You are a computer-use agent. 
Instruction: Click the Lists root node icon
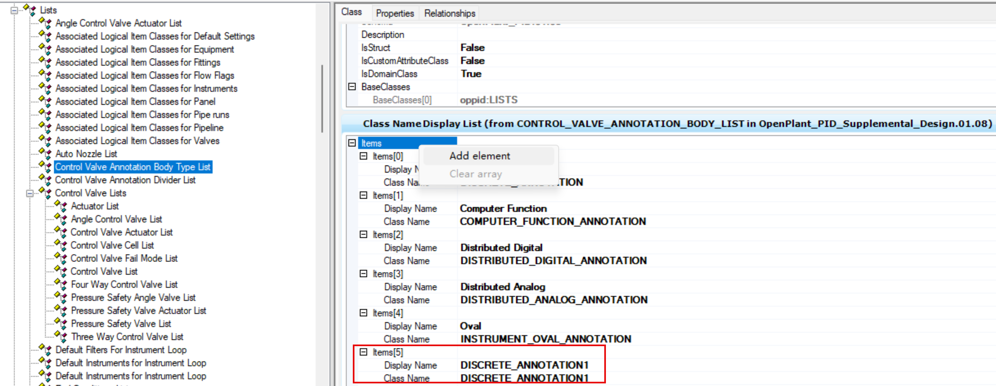30,10
